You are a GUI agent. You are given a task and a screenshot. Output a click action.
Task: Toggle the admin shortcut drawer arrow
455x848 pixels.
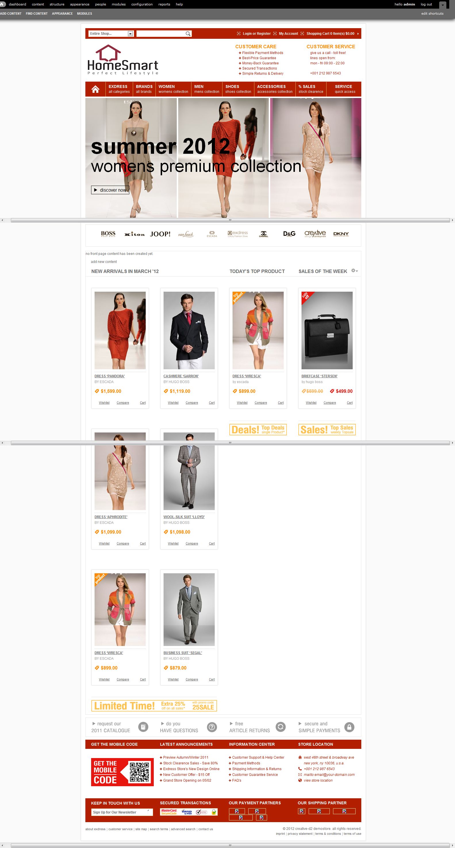coord(443,5)
